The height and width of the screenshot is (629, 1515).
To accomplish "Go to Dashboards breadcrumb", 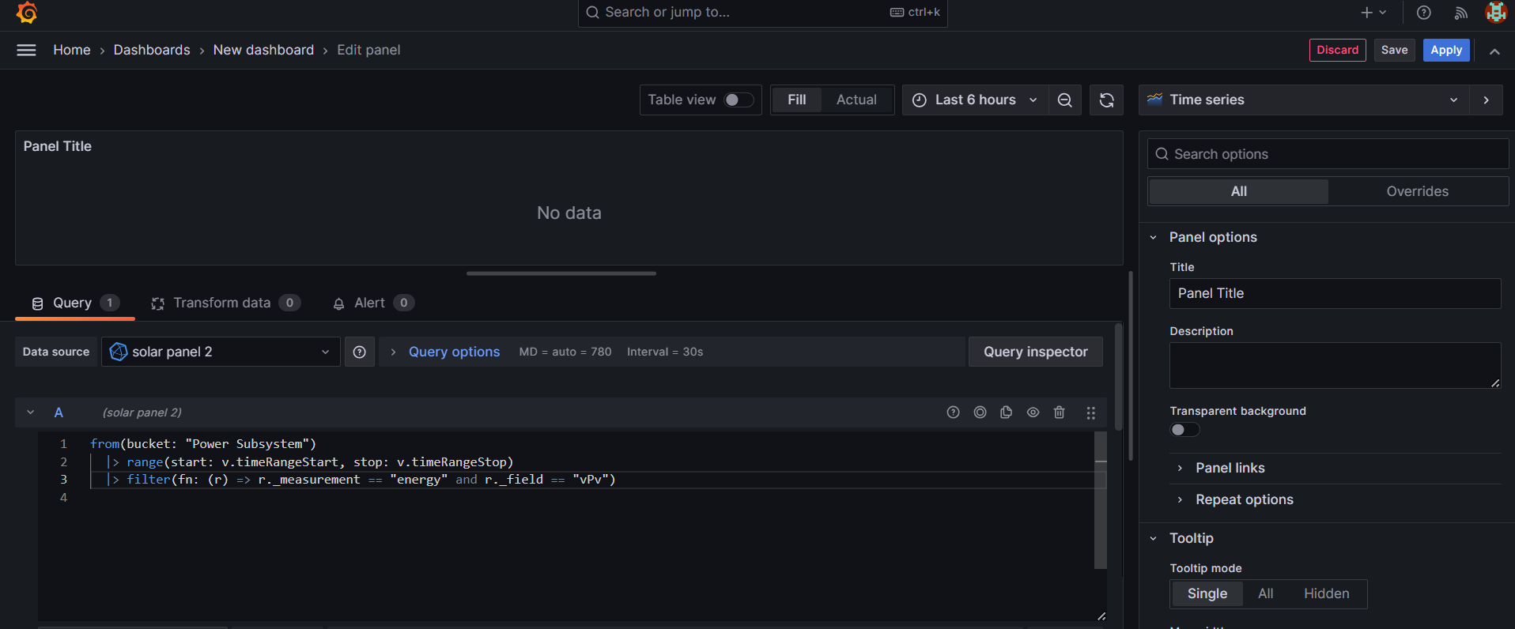I will coord(152,50).
